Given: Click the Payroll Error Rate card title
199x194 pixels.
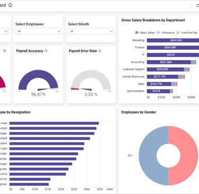Looking at the screenshot, I should coord(83,51).
